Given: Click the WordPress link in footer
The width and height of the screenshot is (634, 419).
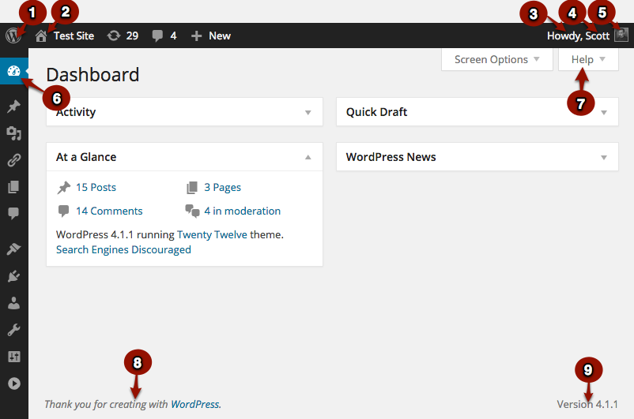Looking at the screenshot, I should point(196,404).
